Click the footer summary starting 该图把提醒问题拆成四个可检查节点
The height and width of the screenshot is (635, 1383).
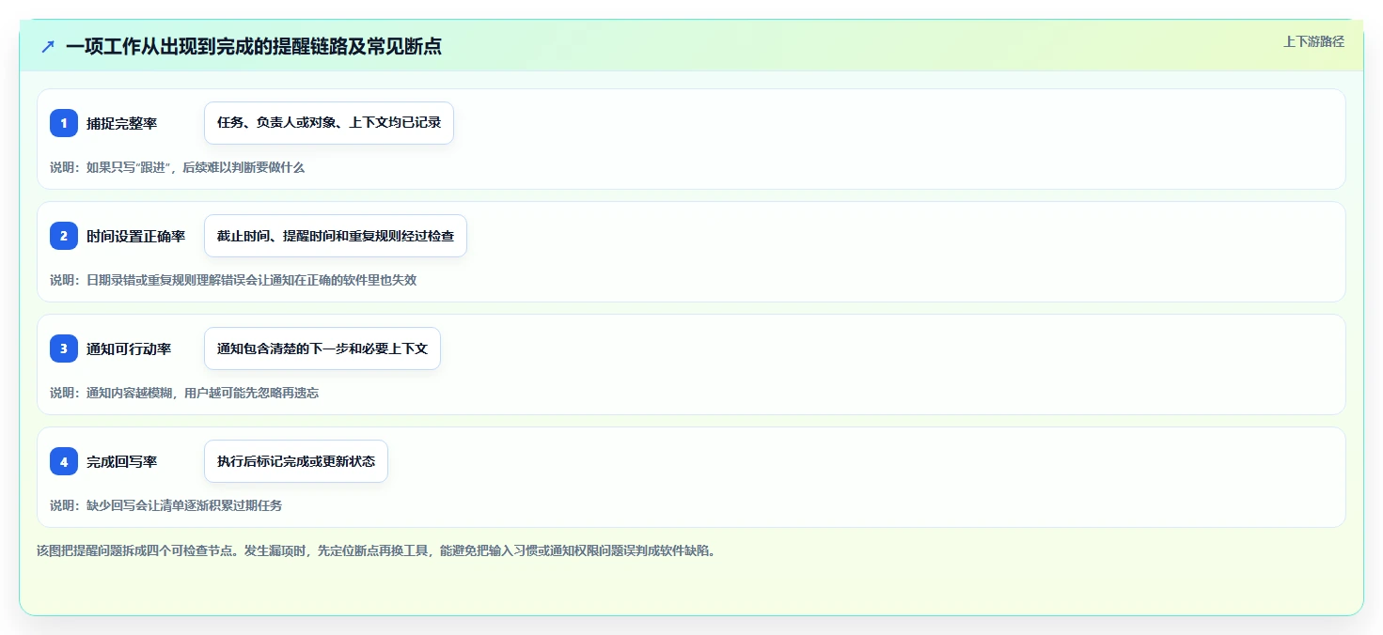376,550
